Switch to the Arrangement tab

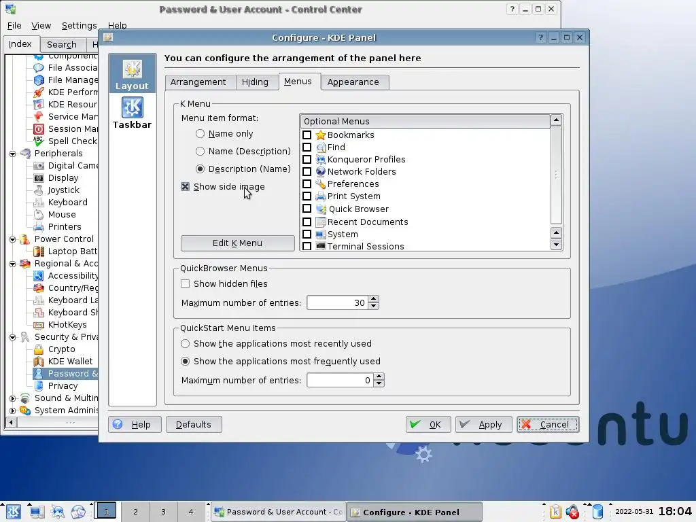198,82
